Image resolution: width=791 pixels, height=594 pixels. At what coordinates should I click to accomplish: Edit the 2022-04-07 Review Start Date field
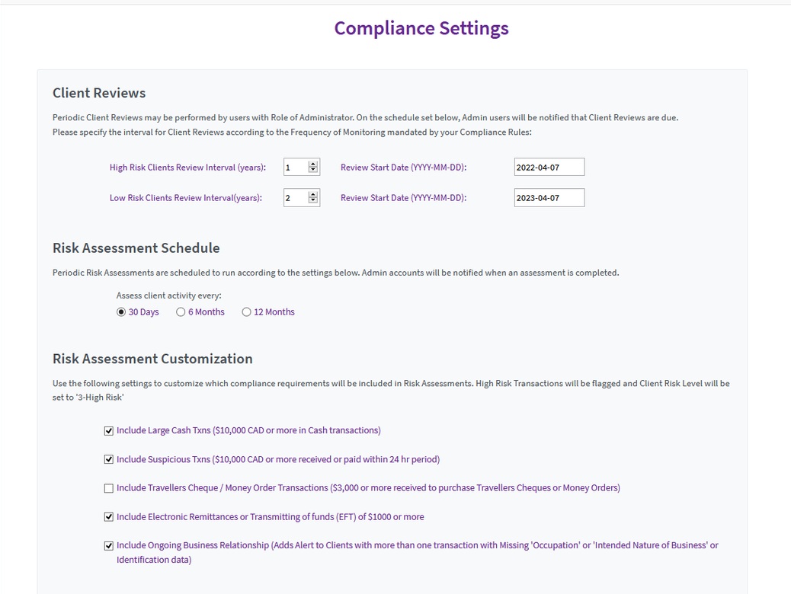pos(549,168)
